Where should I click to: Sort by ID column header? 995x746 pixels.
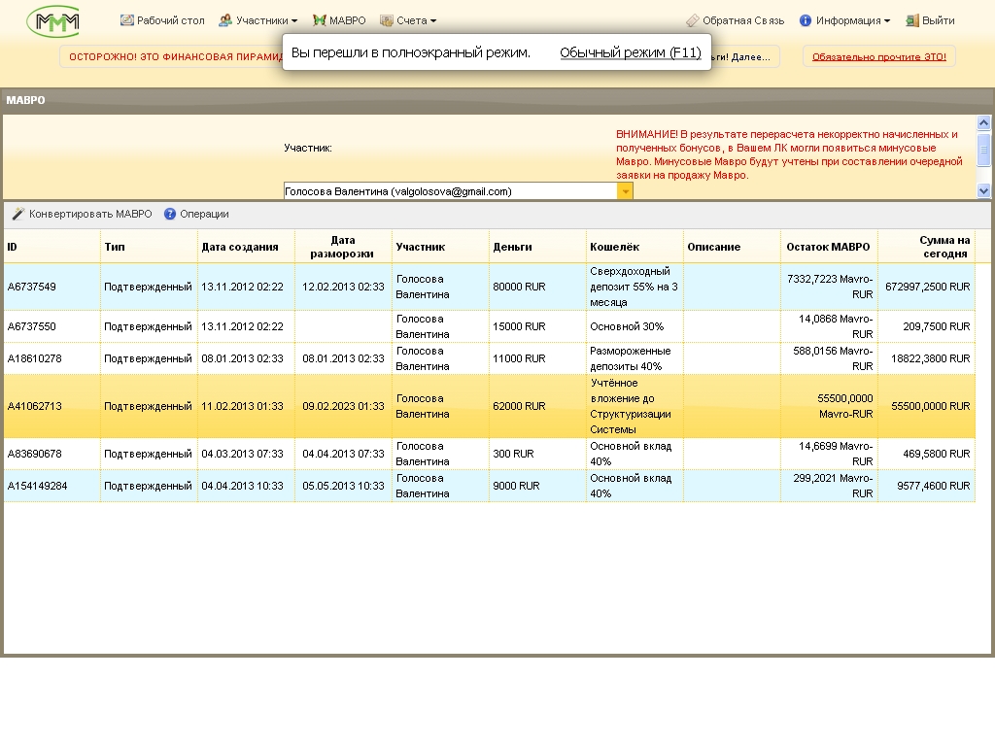click(52, 247)
